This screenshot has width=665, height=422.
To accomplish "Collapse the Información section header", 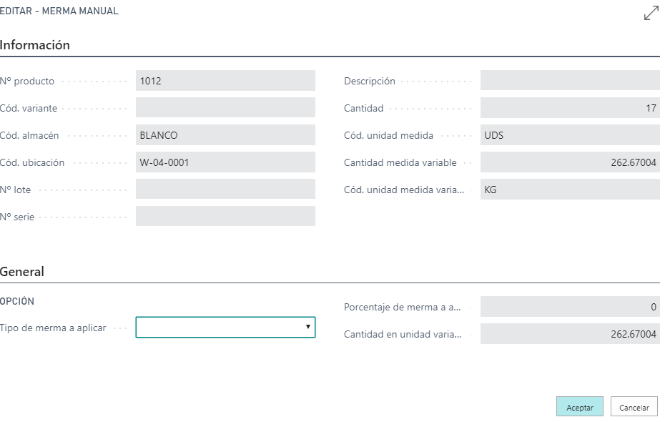I will [x=35, y=45].
